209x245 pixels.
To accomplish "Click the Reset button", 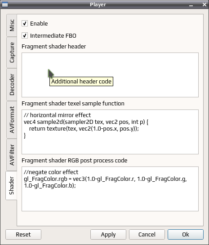I will click(x=23, y=234).
